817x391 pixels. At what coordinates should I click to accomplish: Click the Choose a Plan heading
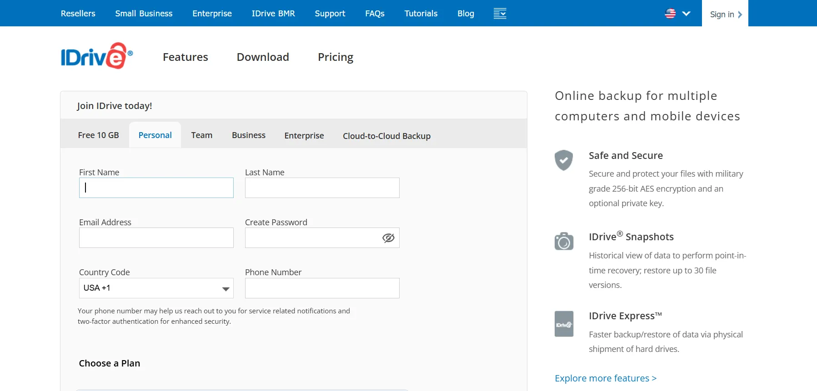pyautogui.click(x=110, y=363)
